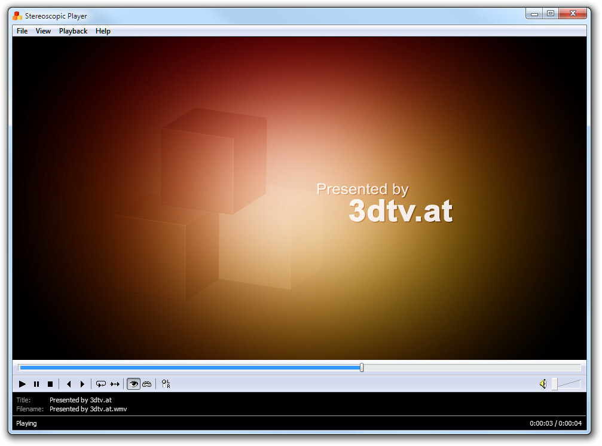
Task: Swap left and right views icon
Action: pos(166,384)
